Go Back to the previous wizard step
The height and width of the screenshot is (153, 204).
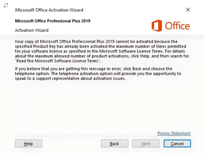point(114,144)
